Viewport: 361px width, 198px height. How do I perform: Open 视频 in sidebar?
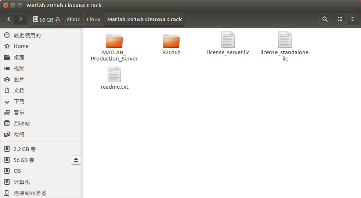click(41, 68)
